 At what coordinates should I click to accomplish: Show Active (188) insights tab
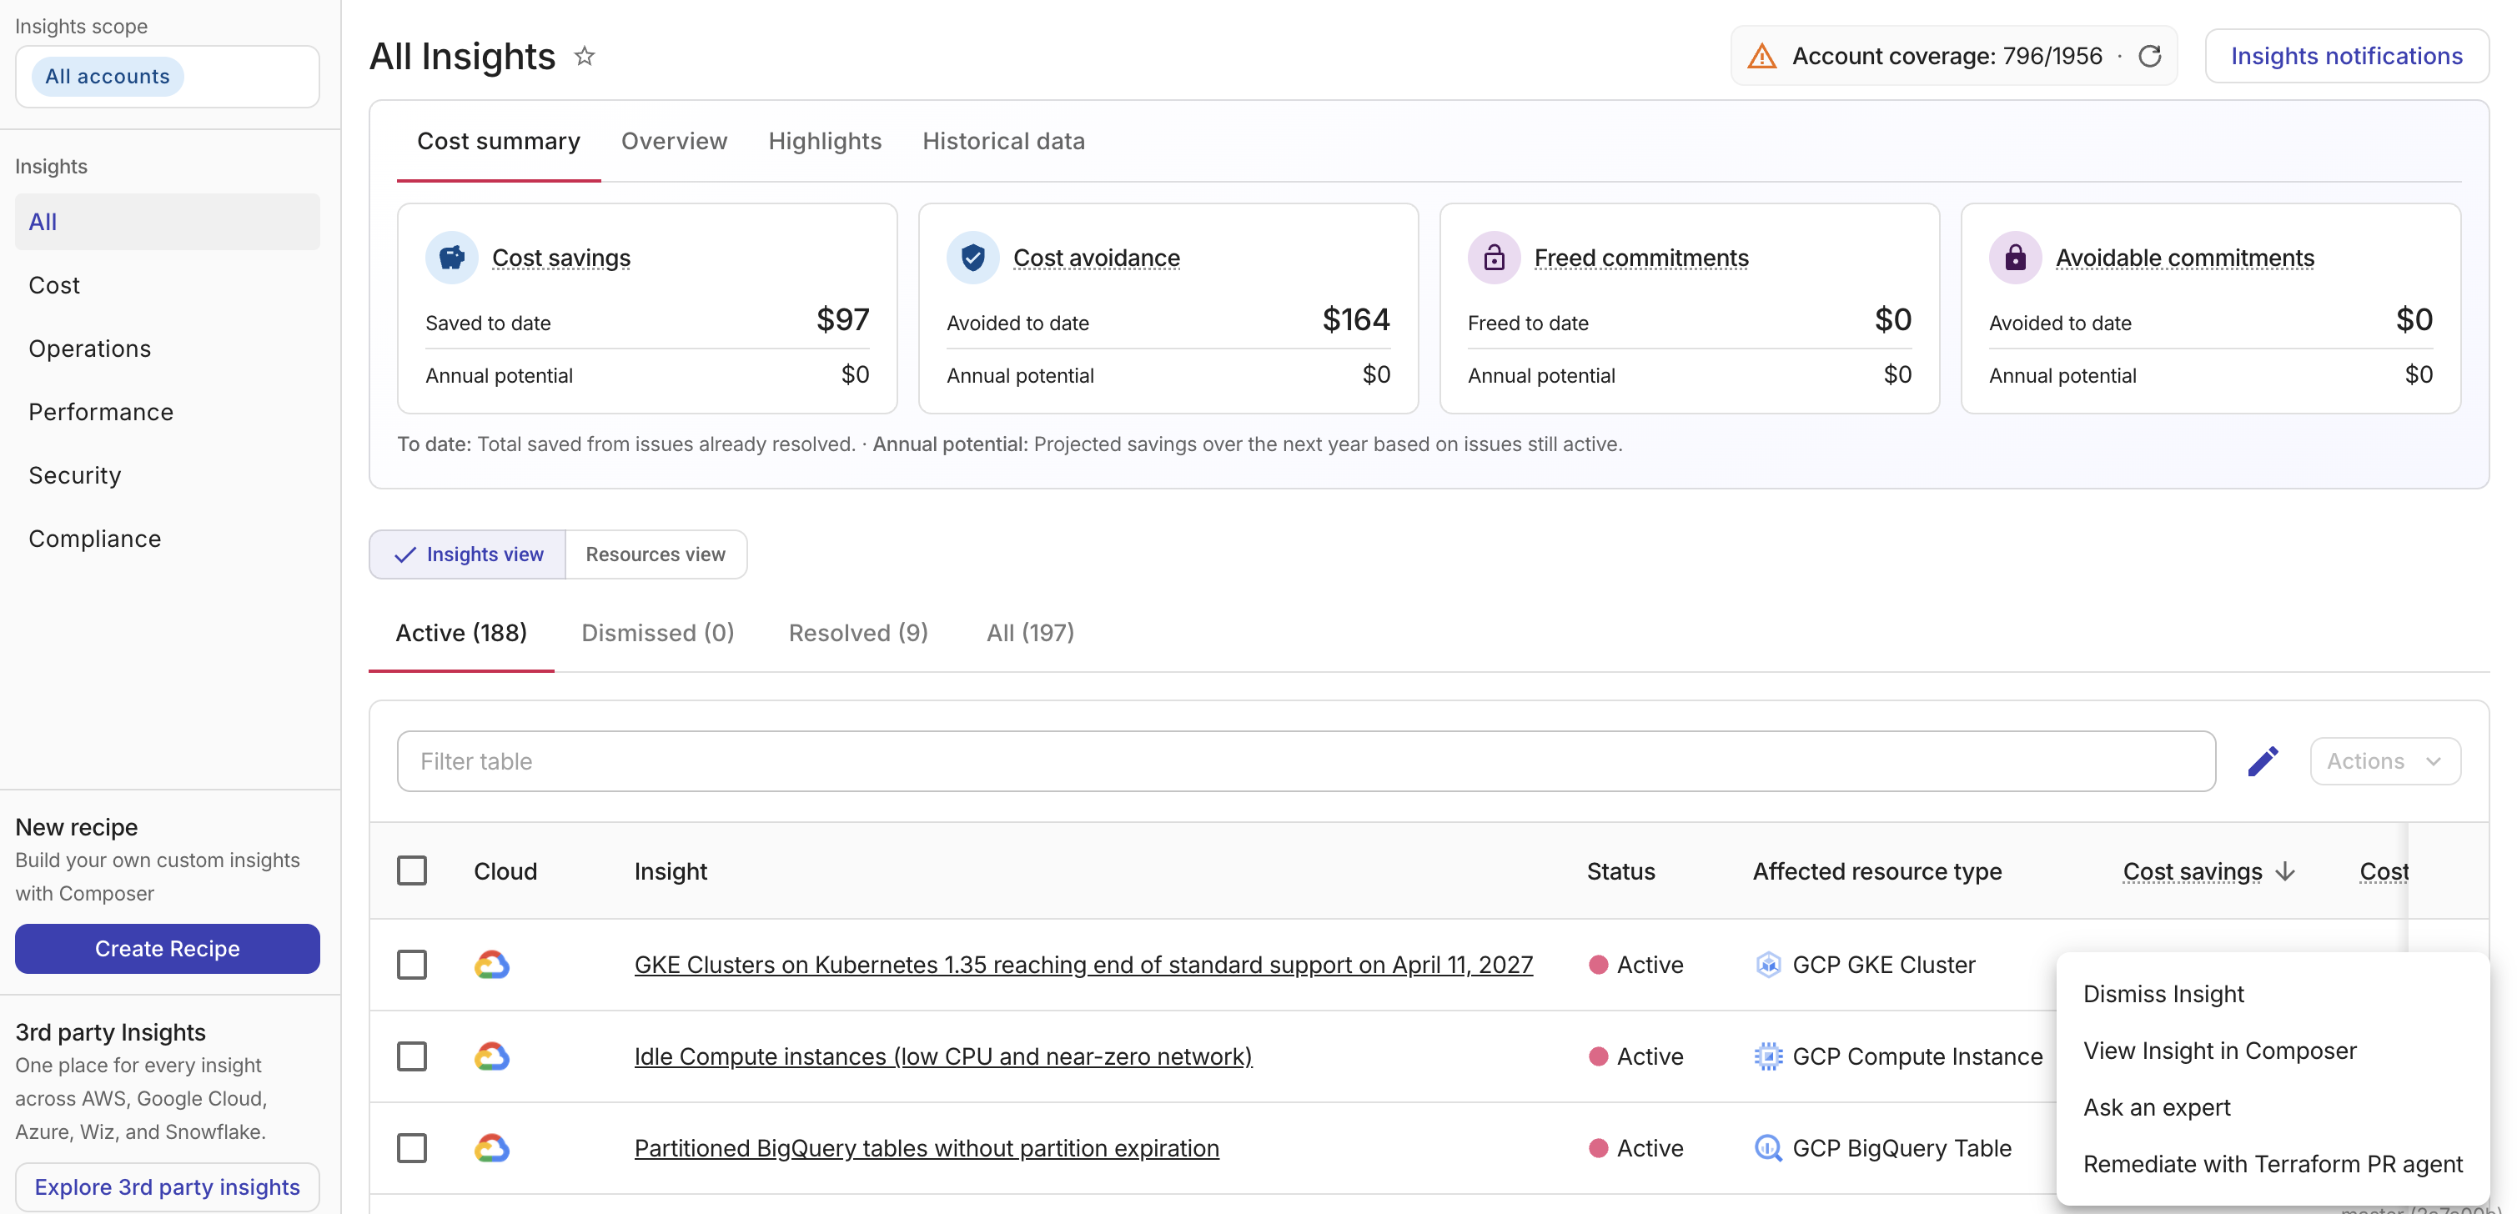click(461, 633)
